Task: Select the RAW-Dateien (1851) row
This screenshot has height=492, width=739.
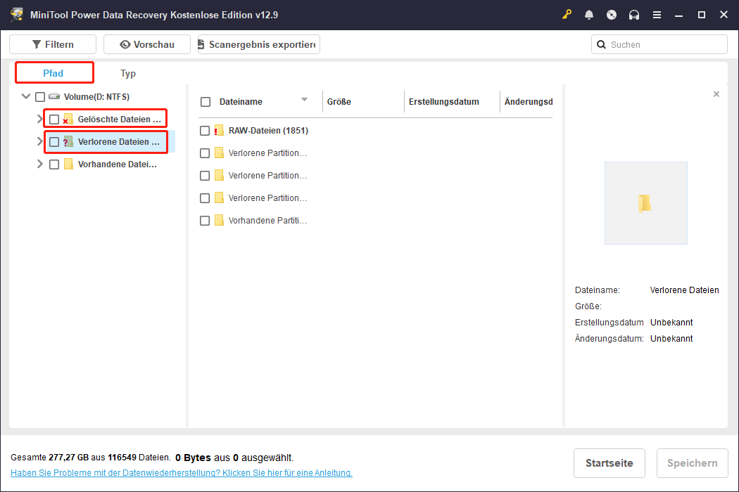Action: pyautogui.click(x=376, y=131)
